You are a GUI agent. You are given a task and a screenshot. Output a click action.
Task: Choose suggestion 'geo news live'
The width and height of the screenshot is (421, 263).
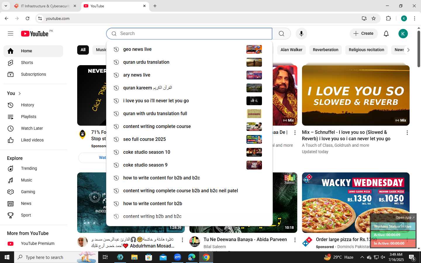click(189, 49)
